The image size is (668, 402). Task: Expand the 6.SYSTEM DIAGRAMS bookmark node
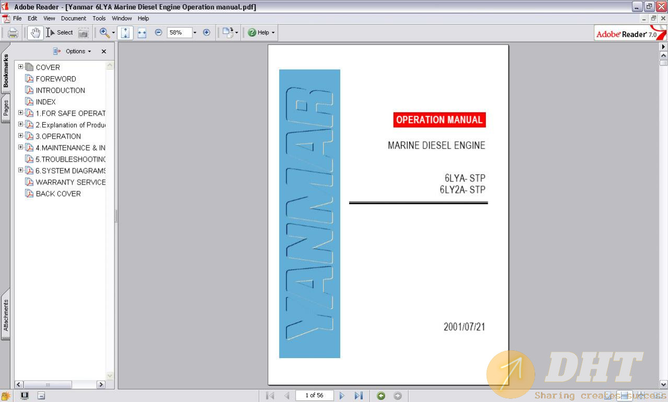point(20,170)
